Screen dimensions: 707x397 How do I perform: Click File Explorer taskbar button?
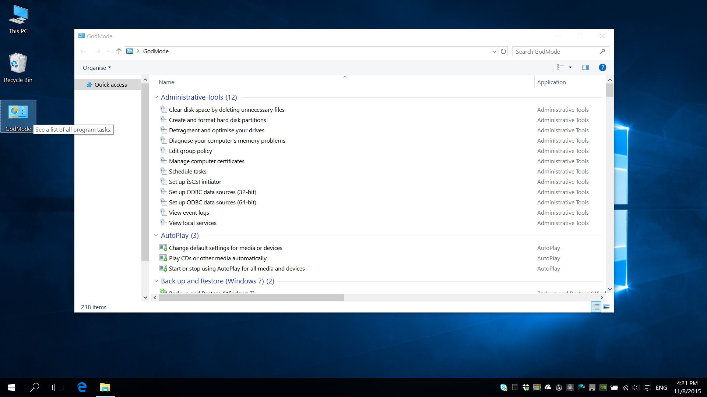[105, 387]
